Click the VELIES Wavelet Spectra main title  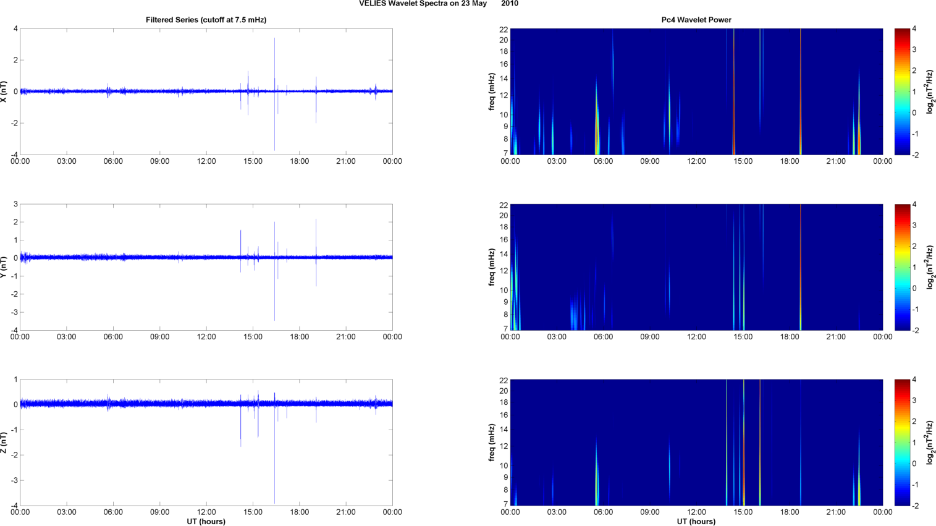[x=438, y=4]
